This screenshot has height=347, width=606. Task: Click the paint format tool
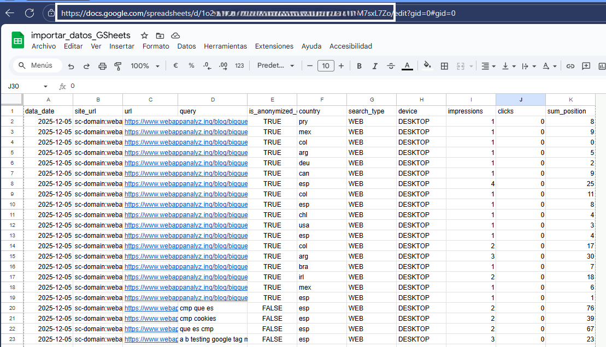coord(117,66)
